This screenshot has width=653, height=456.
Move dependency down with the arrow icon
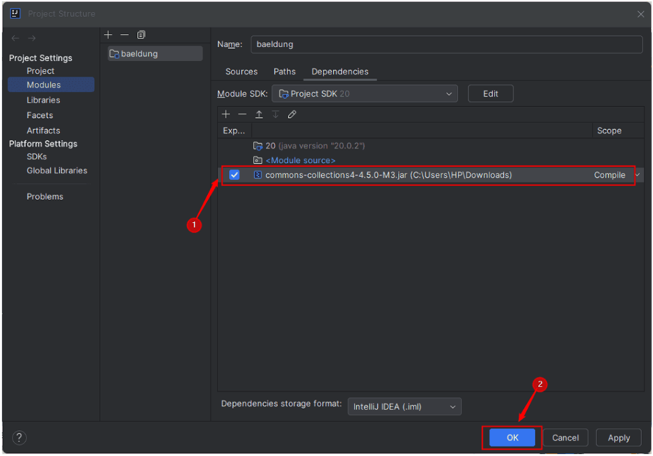[275, 114]
